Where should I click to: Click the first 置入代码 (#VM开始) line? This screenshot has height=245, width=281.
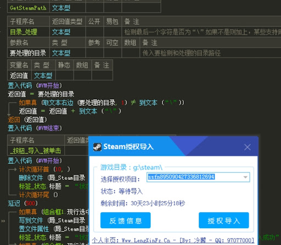pyautogui.click(x=35, y=86)
